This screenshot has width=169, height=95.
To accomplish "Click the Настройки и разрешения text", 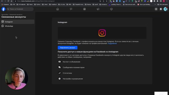I will coord(73,79).
